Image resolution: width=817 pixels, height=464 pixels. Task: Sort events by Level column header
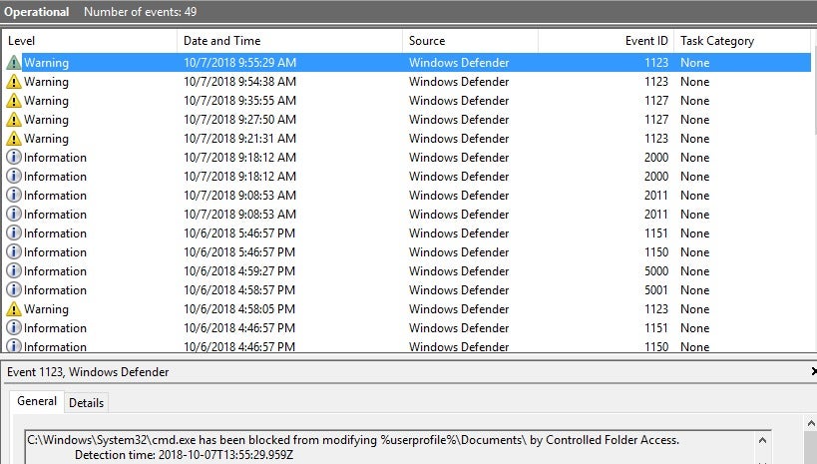(90, 41)
